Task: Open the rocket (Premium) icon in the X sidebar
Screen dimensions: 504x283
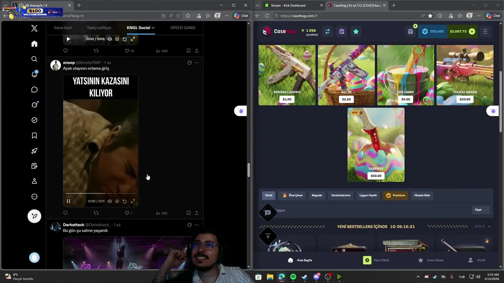Action: click(x=34, y=151)
